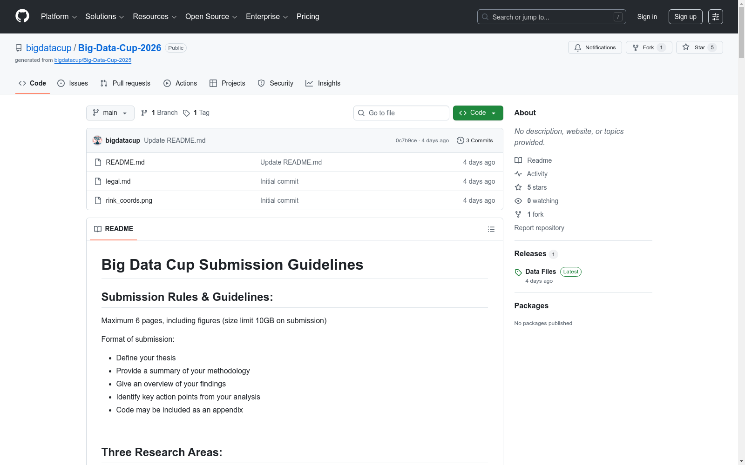Click the watching eye icon
The image size is (745, 465).
[x=518, y=201]
